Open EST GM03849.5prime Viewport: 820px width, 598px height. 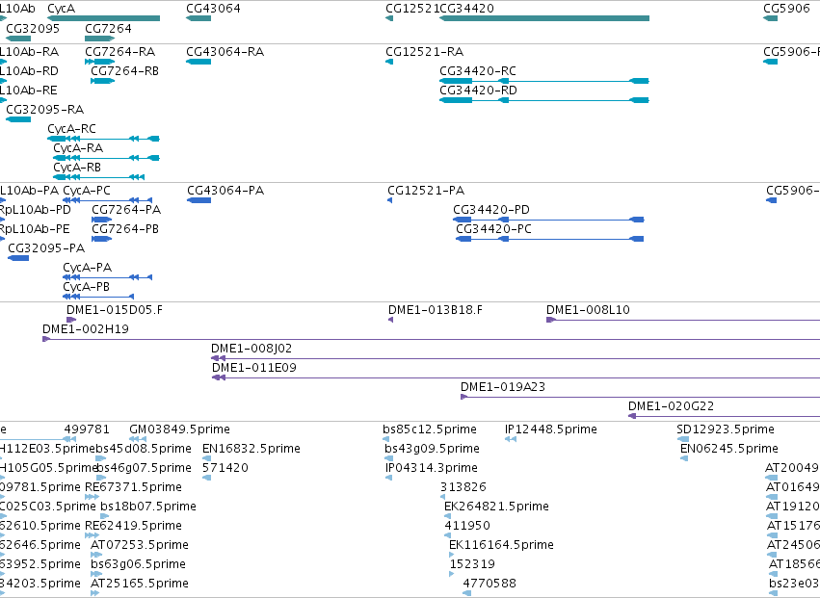[x=180, y=430]
